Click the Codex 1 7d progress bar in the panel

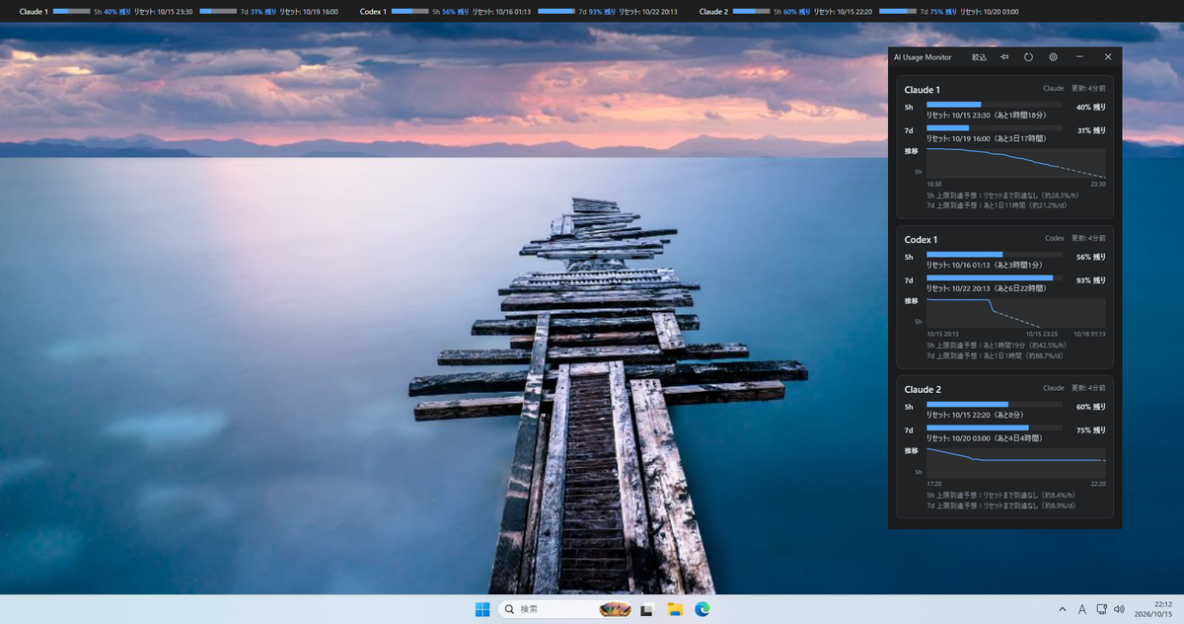995,277
